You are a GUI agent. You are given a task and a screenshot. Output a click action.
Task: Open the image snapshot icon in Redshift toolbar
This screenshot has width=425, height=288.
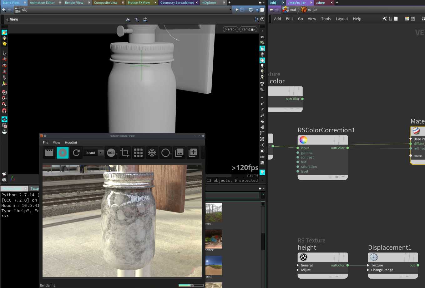coord(179,153)
